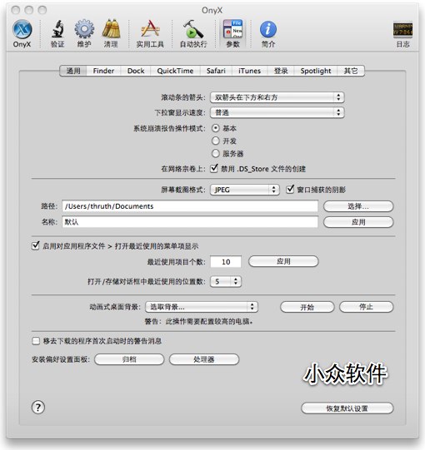The height and width of the screenshot is (450, 425).
Task: Open the 清理 broom icon
Action: coord(111,29)
